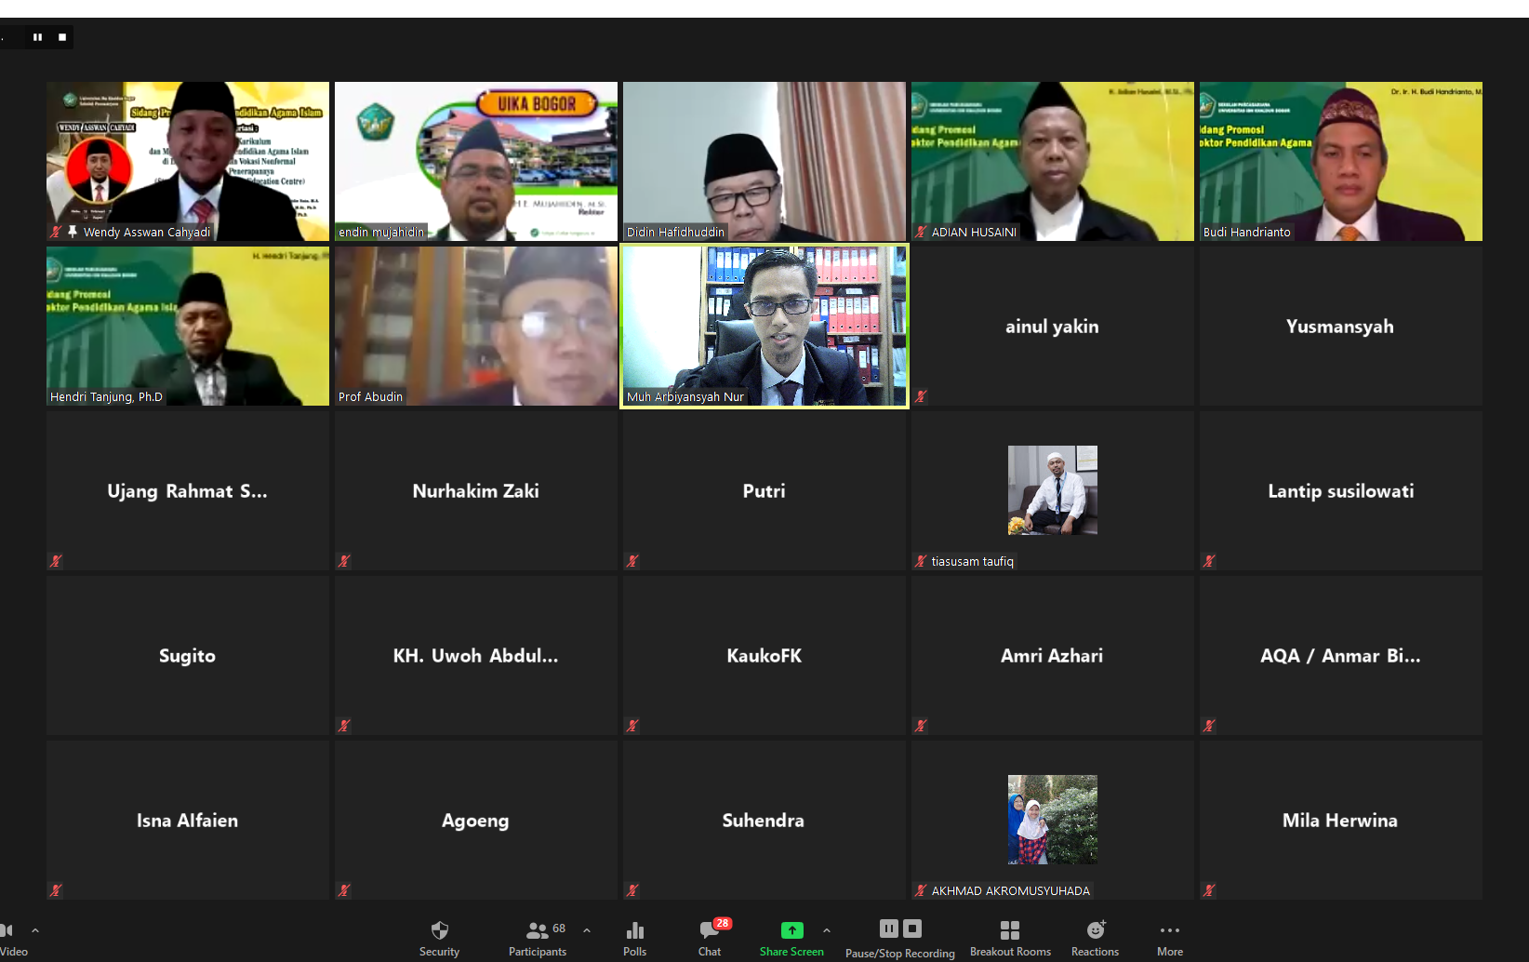Expand the caret next to Video
Viewport: 1529px width, 962px height.
point(35,930)
